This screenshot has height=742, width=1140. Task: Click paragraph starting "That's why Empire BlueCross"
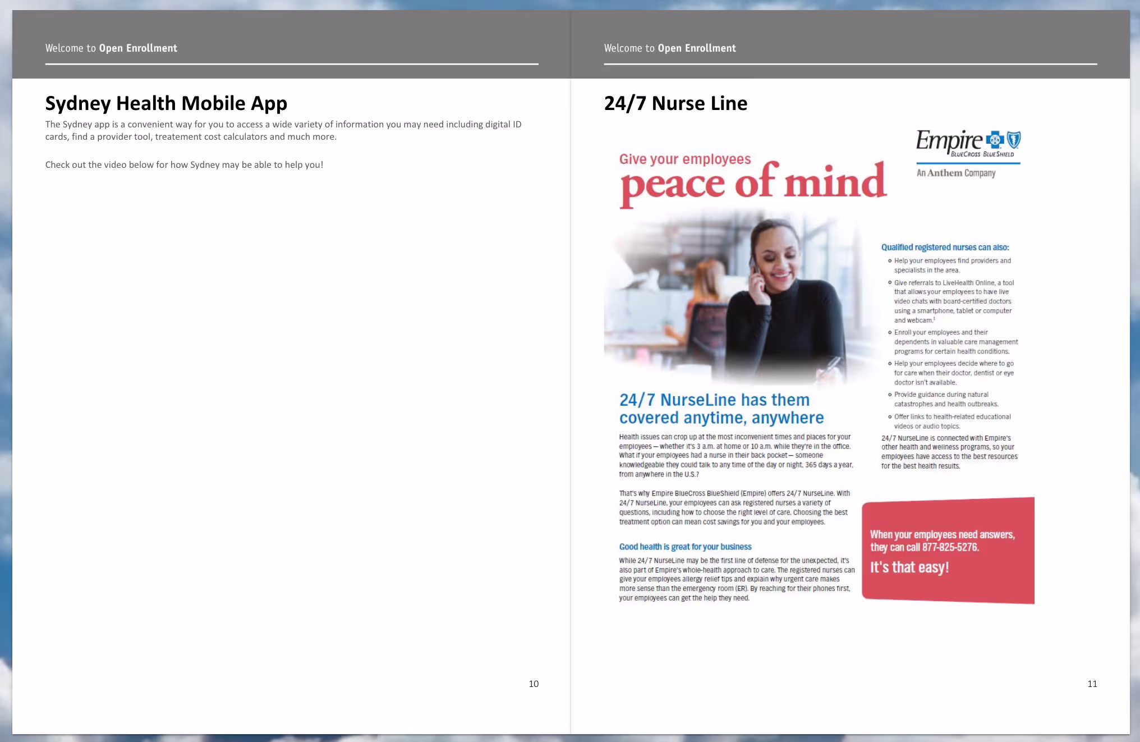pyautogui.click(x=734, y=508)
